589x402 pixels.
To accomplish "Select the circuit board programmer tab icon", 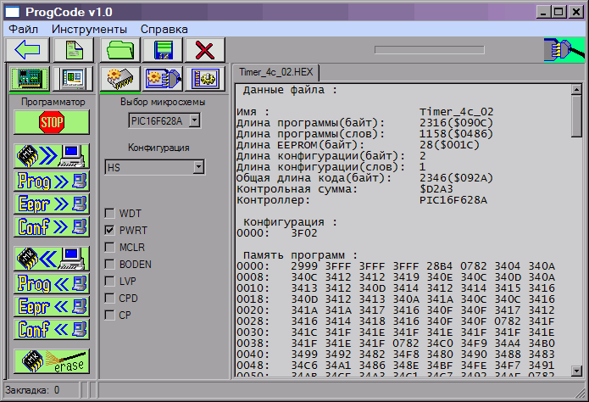I will tap(30, 79).
